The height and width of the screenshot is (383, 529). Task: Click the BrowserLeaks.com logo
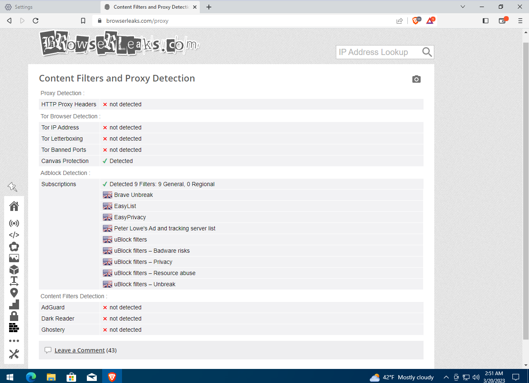point(120,43)
